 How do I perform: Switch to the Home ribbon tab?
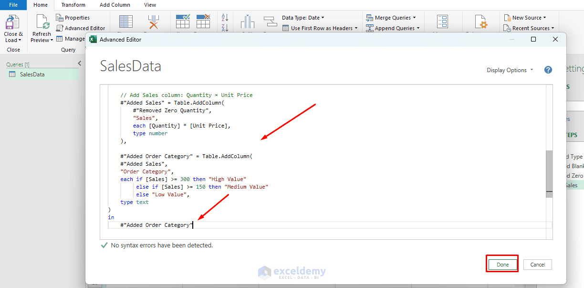[x=41, y=5]
